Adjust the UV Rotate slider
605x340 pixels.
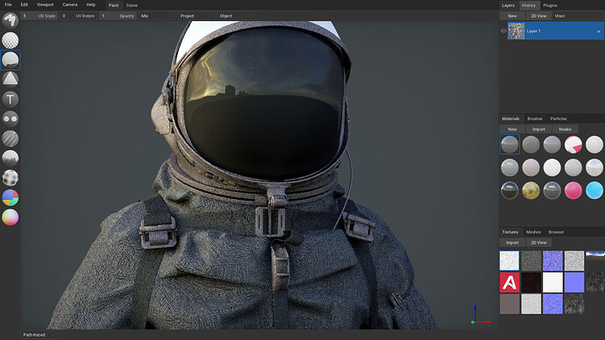click(78, 16)
